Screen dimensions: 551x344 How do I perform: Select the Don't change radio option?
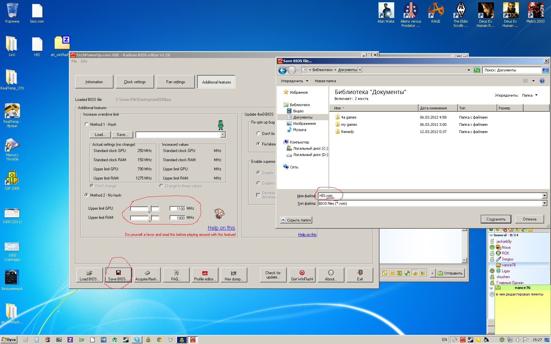[x=92, y=186]
